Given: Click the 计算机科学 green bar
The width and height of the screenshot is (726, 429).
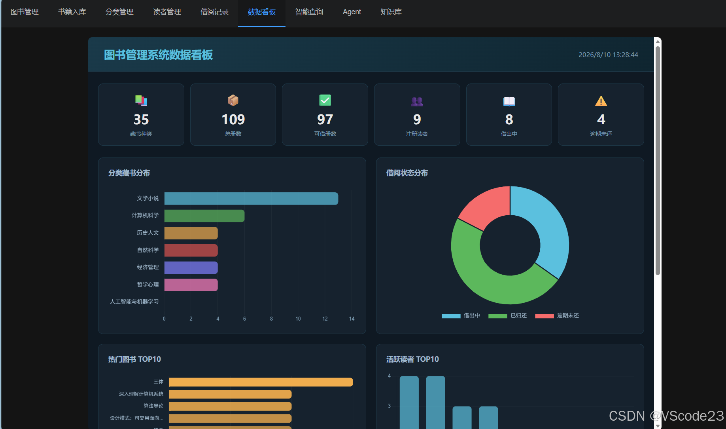Looking at the screenshot, I should (204, 216).
